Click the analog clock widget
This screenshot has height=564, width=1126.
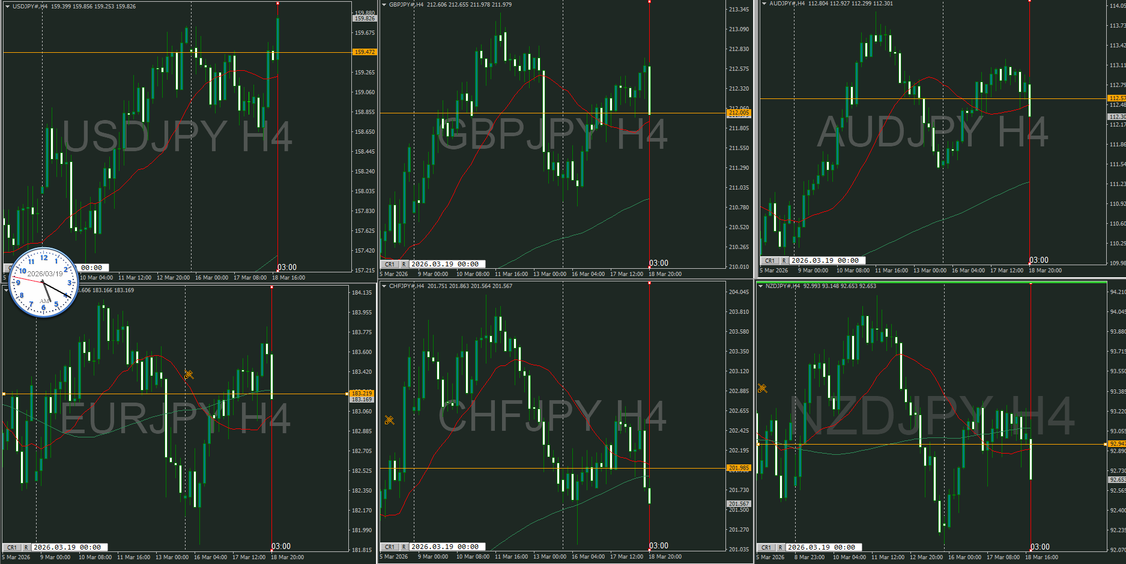tap(43, 282)
